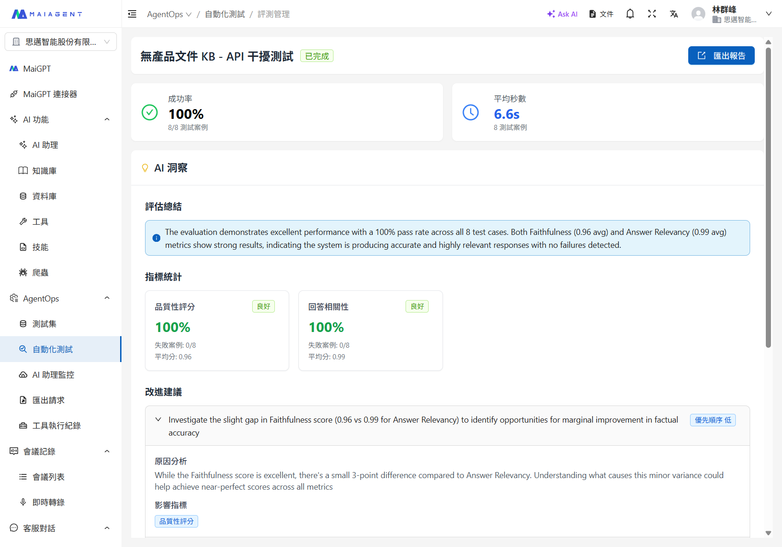
Task: Click the 匯出報告 export button
Action: tap(721, 55)
